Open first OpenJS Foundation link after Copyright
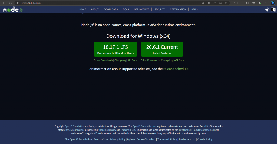This screenshot has height=144, width=277. (74, 126)
